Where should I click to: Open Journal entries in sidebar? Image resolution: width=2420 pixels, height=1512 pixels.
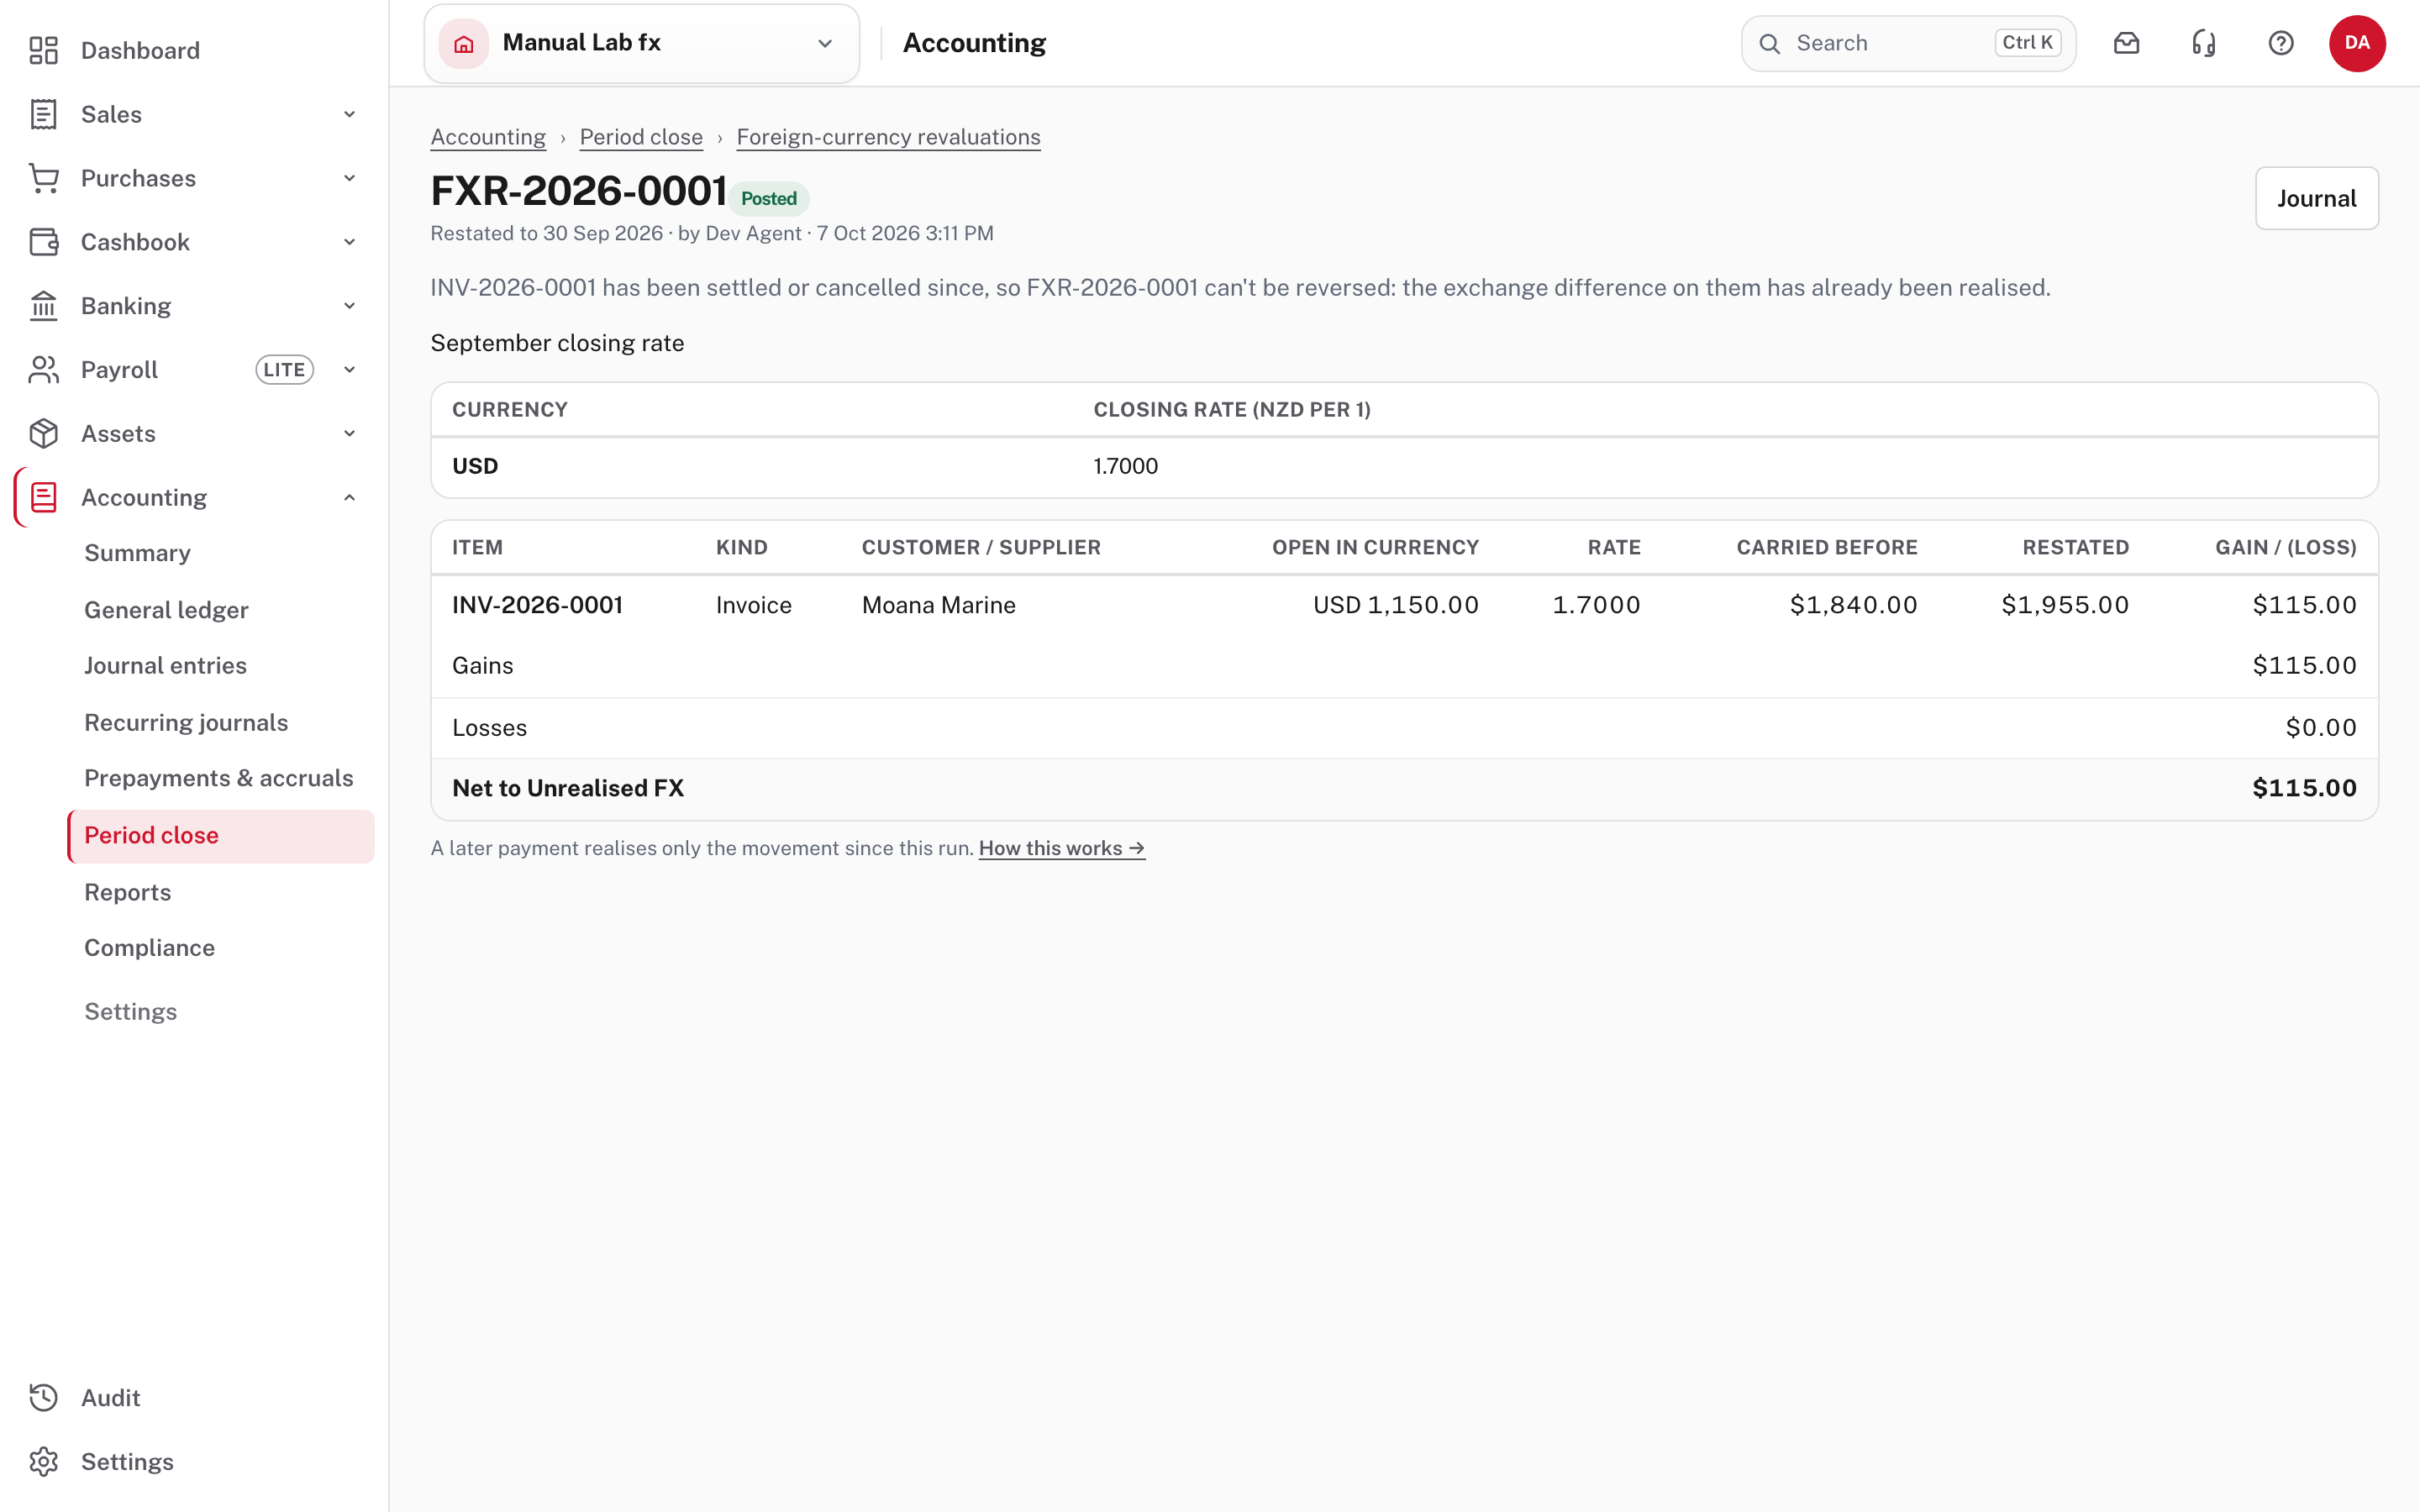coord(165,665)
